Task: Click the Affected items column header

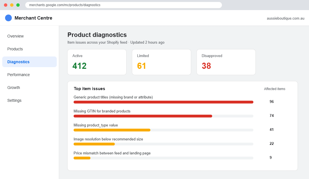Action: pos(274,89)
